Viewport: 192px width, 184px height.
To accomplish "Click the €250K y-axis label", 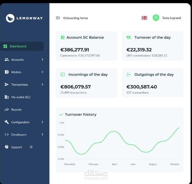I will pyautogui.click(x=61, y=159).
